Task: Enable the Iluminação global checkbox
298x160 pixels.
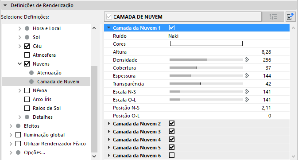Action: pos(18,135)
